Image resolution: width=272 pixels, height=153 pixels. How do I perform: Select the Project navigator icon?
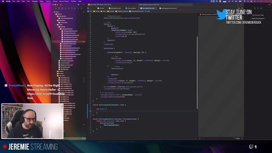point(56,8)
